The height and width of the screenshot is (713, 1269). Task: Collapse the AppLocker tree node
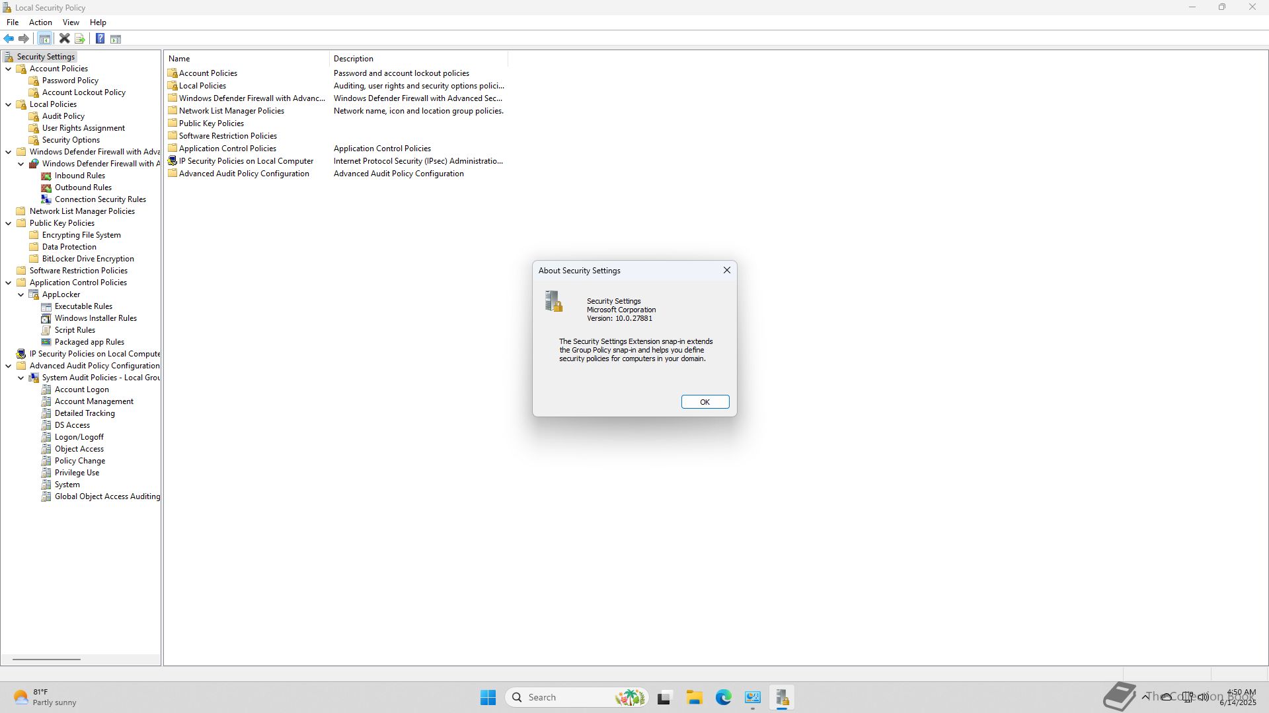(21, 294)
